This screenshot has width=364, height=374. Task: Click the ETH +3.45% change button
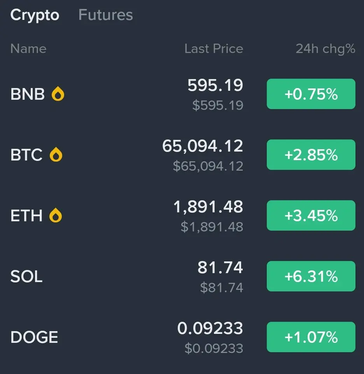pyautogui.click(x=311, y=215)
